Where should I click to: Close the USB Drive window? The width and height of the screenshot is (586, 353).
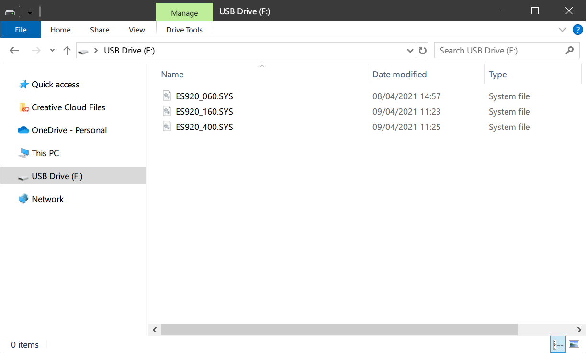(569, 11)
